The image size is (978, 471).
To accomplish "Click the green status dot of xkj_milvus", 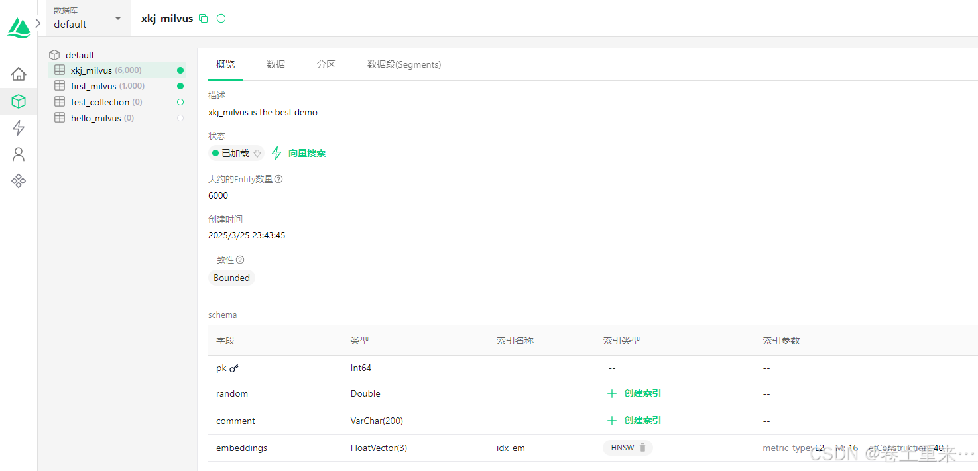I will click(x=180, y=70).
